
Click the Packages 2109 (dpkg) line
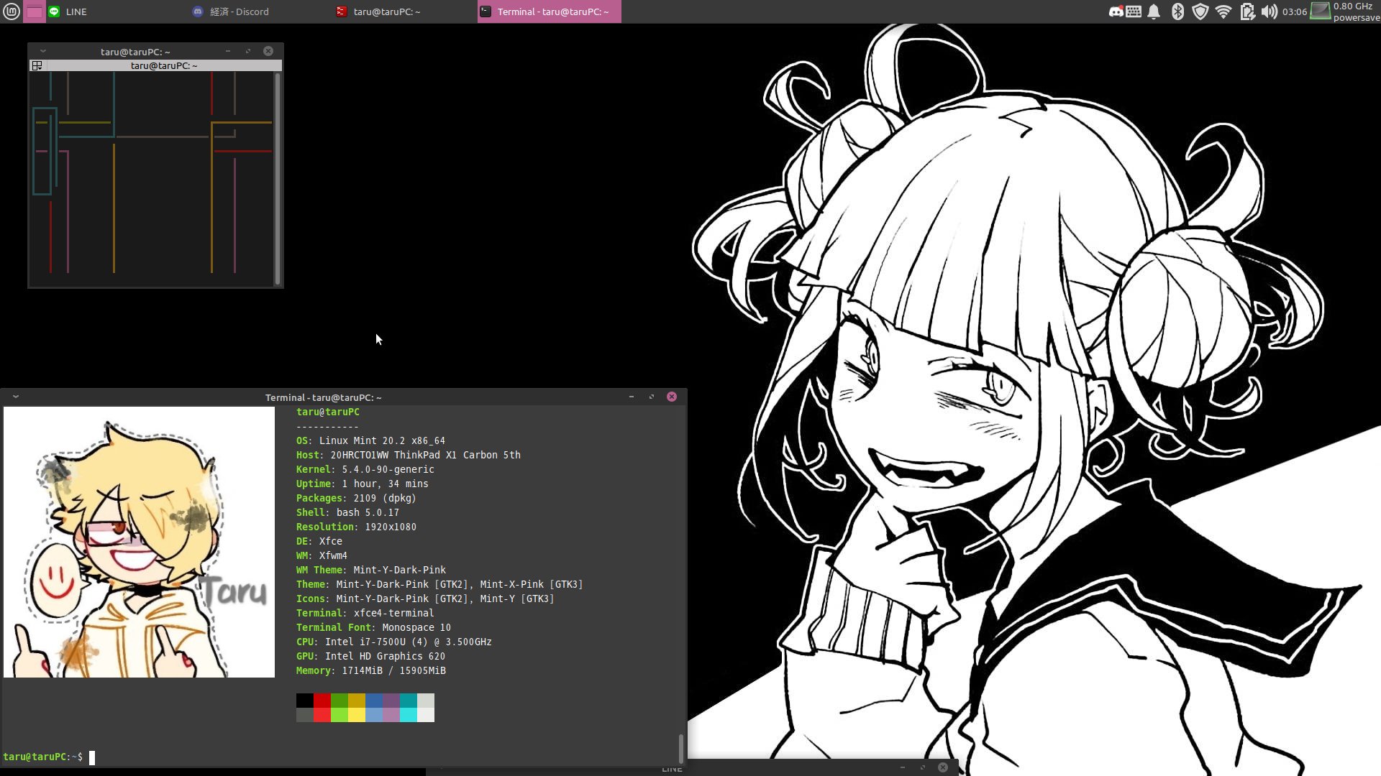(356, 498)
